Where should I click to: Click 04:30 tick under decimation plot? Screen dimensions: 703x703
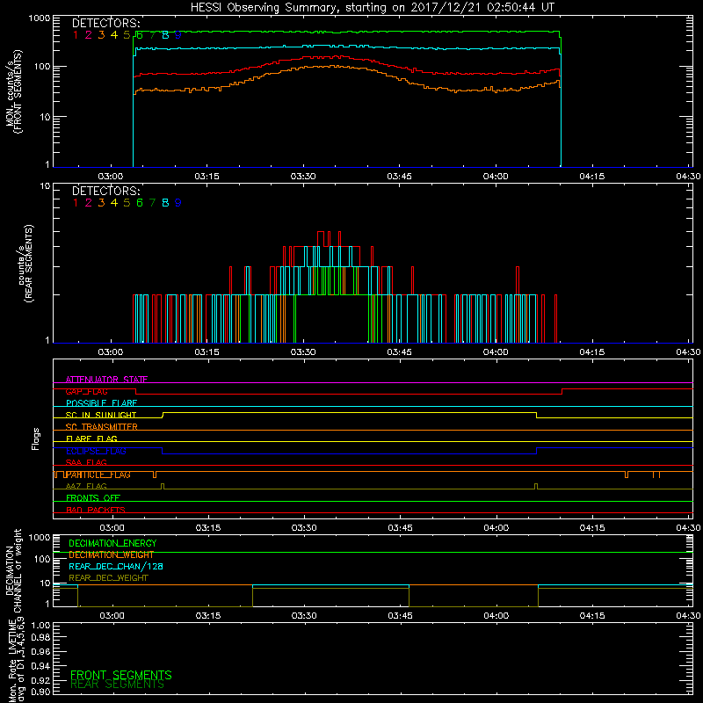[x=688, y=616]
